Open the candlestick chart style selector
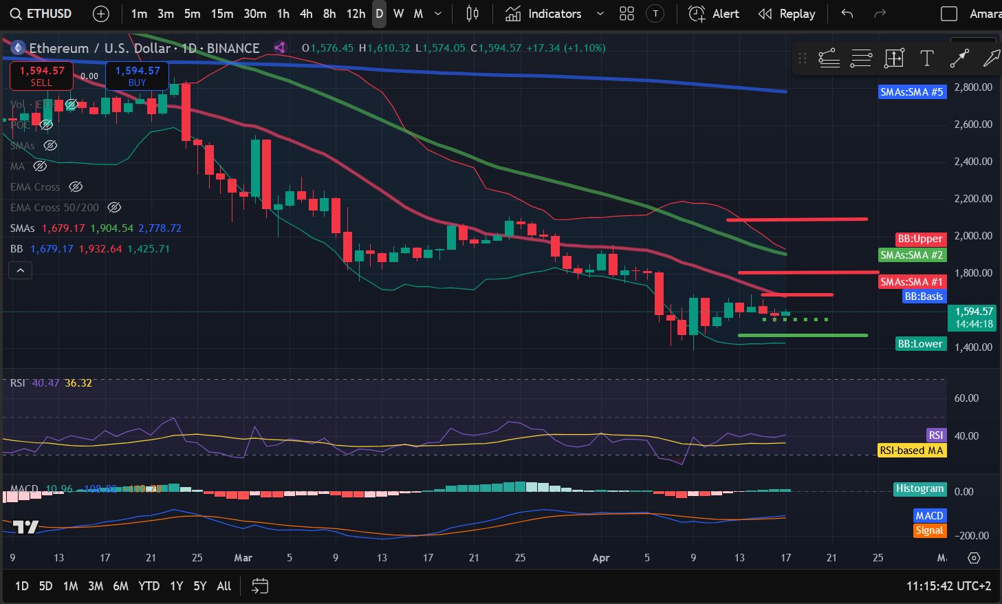 click(x=472, y=14)
